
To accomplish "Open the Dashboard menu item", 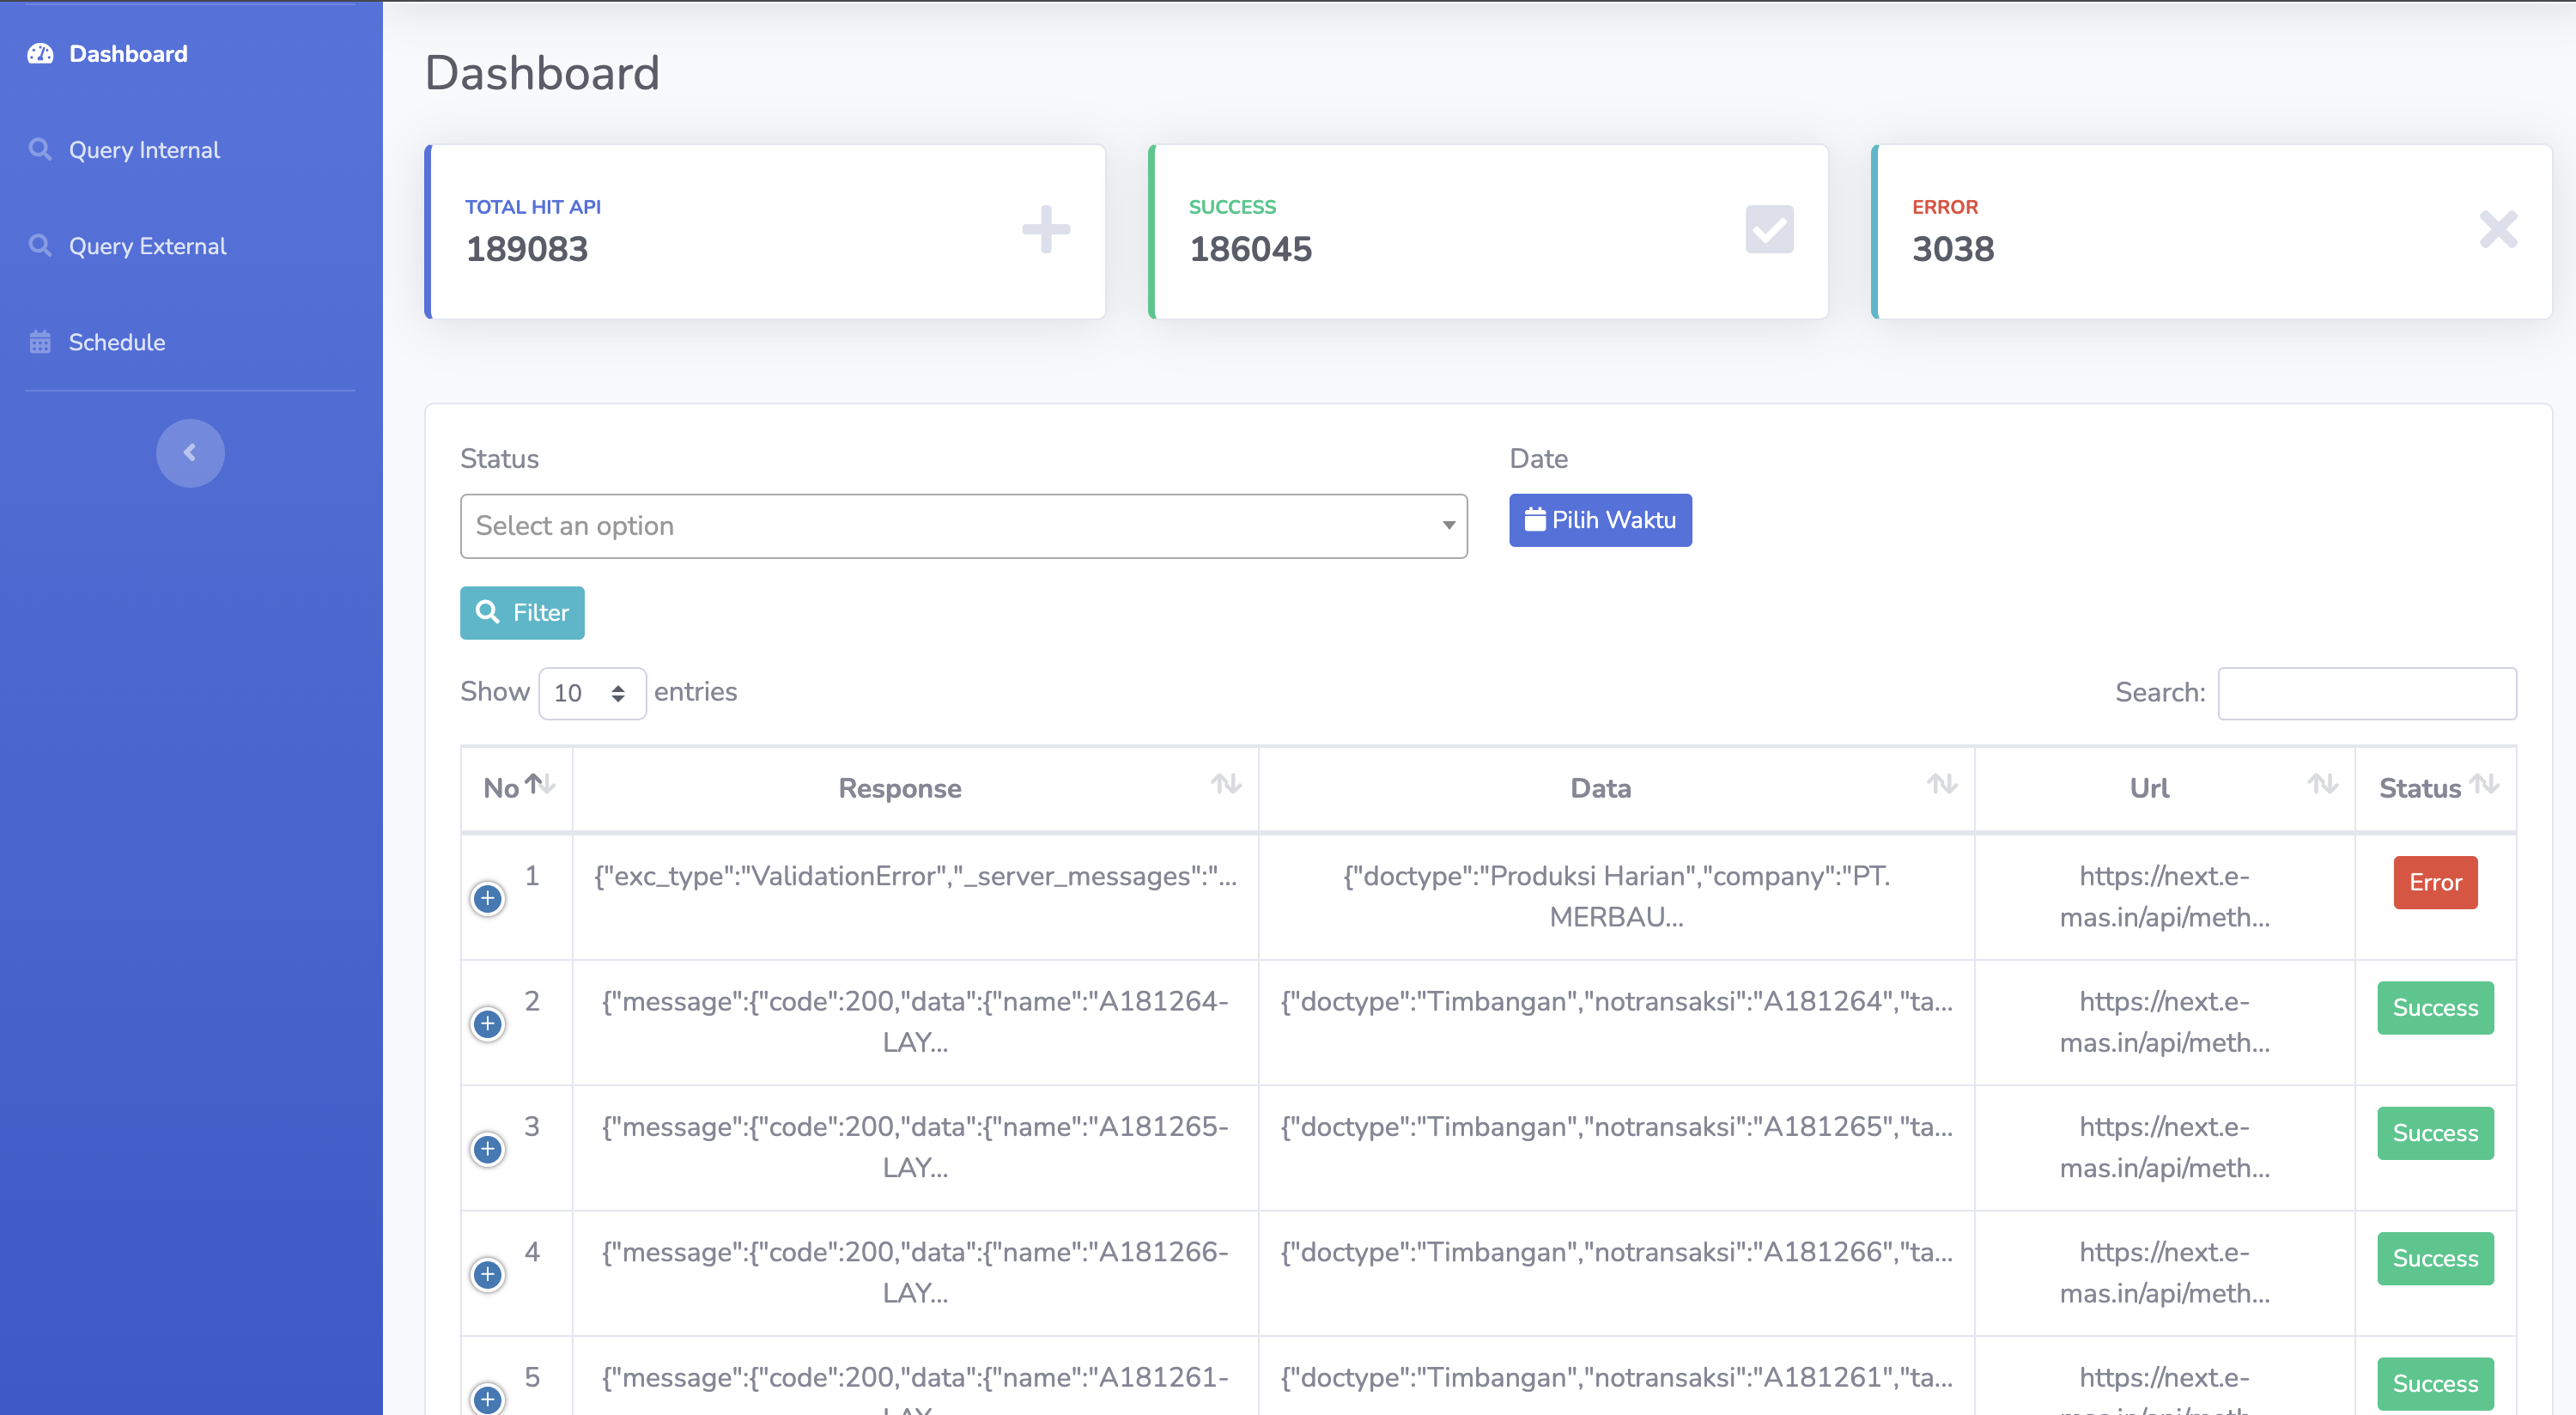I will click(128, 54).
